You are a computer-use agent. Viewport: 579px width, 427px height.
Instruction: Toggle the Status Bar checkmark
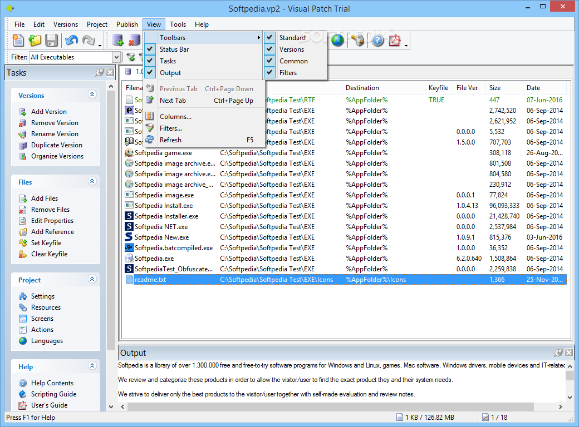pos(150,49)
